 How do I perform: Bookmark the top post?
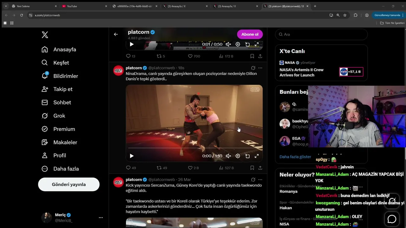(252, 56)
